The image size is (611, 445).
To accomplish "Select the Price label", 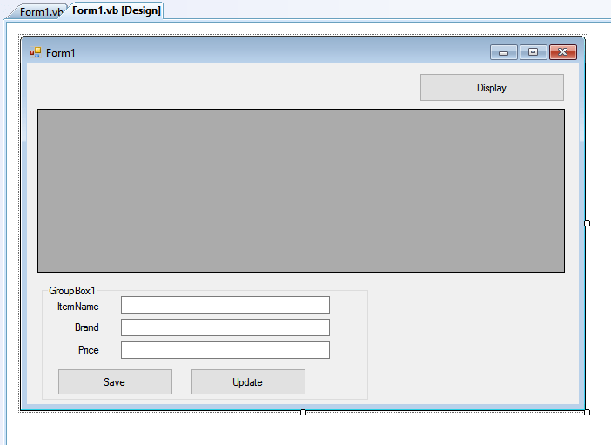I will tap(89, 350).
